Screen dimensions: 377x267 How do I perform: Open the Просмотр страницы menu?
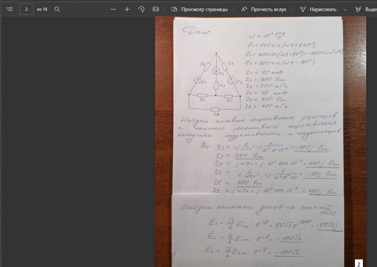pyautogui.click(x=199, y=10)
